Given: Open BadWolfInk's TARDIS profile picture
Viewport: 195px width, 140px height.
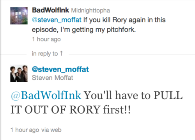Looking at the screenshot, I should 19,16.
